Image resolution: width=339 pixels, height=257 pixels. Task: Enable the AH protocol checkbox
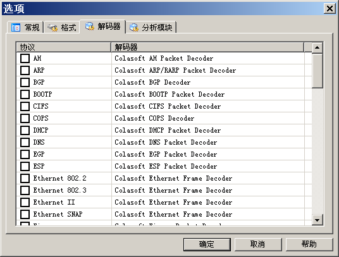25,58
